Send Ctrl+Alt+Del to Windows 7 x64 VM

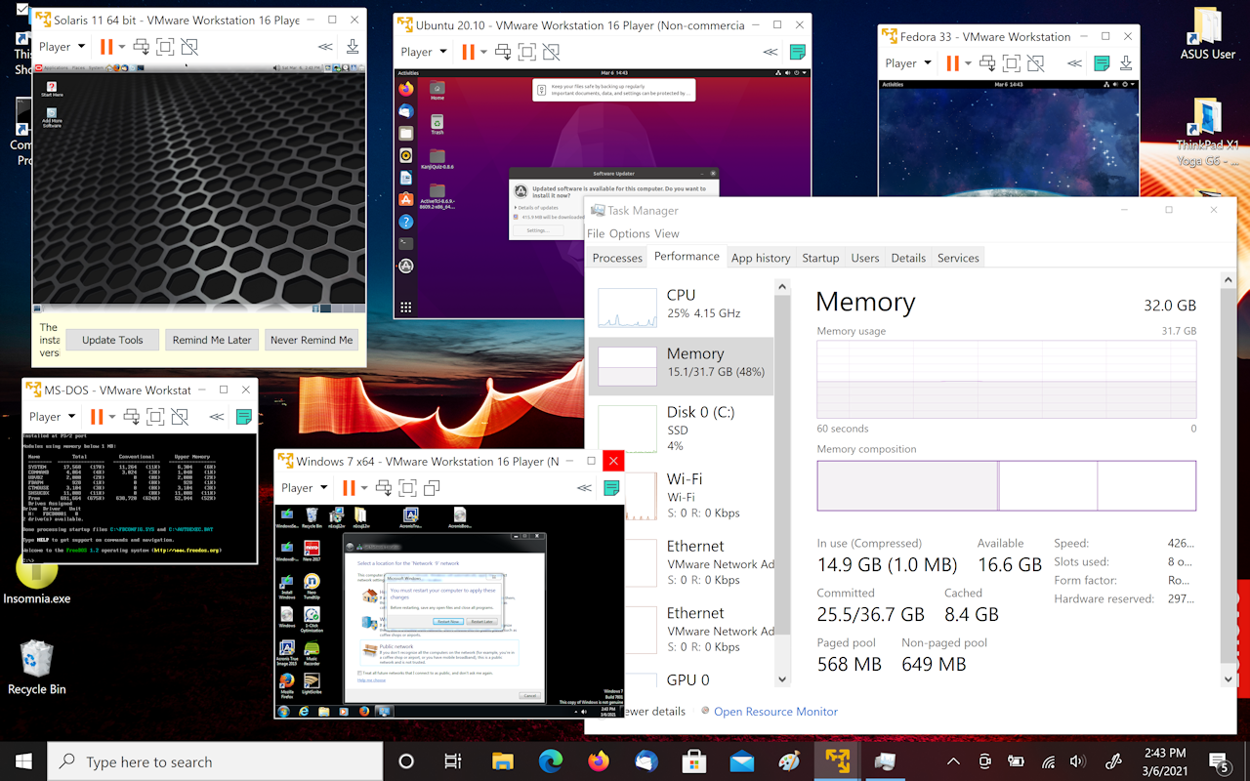pyautogui.click(x=384, y=487)
